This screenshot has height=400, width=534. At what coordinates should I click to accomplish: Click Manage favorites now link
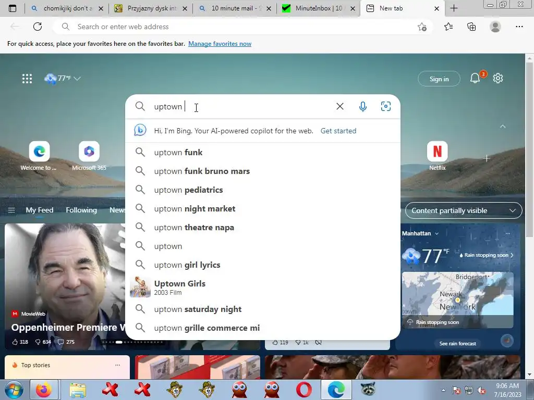point(220,44)
